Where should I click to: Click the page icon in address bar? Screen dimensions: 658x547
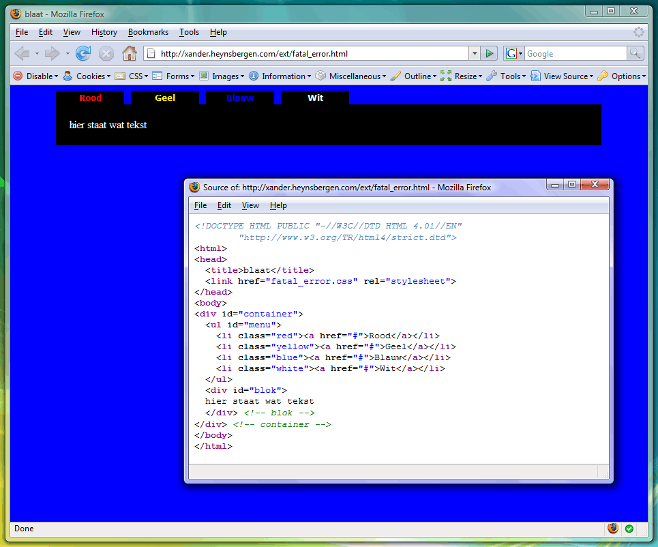(151, 53)
